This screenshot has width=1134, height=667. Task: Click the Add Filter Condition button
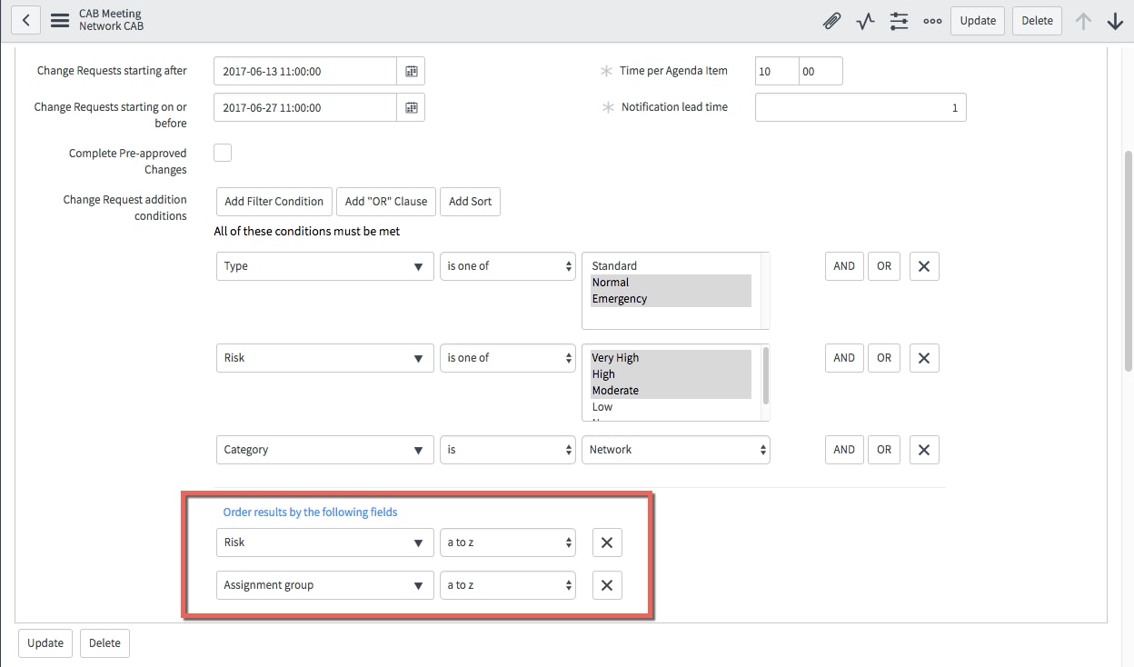(273, 201)
